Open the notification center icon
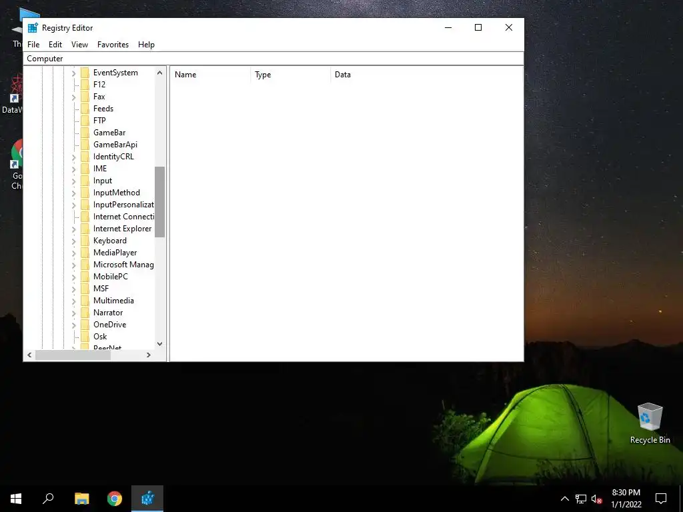 [661, 499]
